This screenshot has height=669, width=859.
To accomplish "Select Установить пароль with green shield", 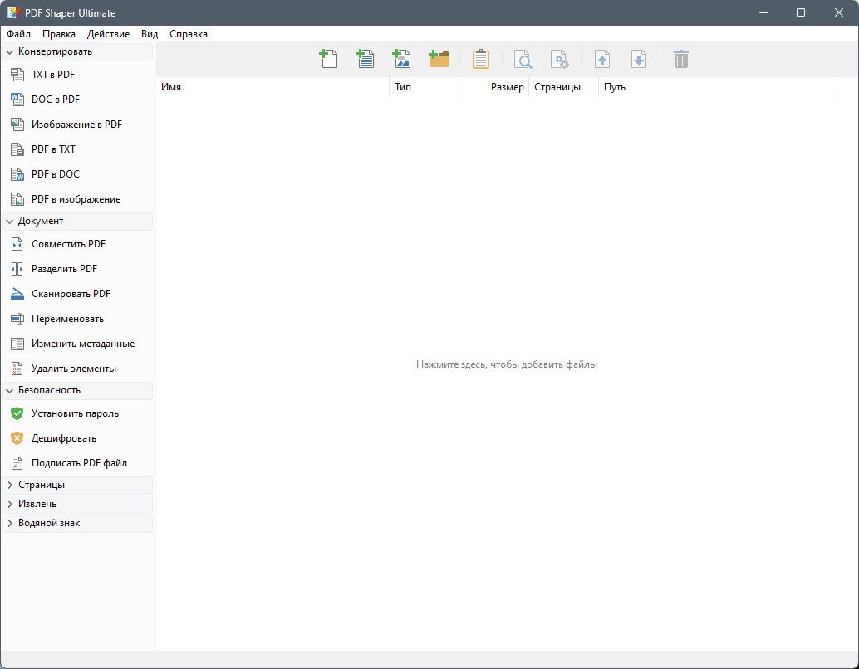I will click(75, 413).
